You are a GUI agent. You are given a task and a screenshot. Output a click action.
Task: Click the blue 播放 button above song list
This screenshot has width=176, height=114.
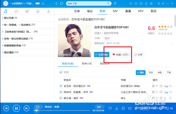[141, 73]
